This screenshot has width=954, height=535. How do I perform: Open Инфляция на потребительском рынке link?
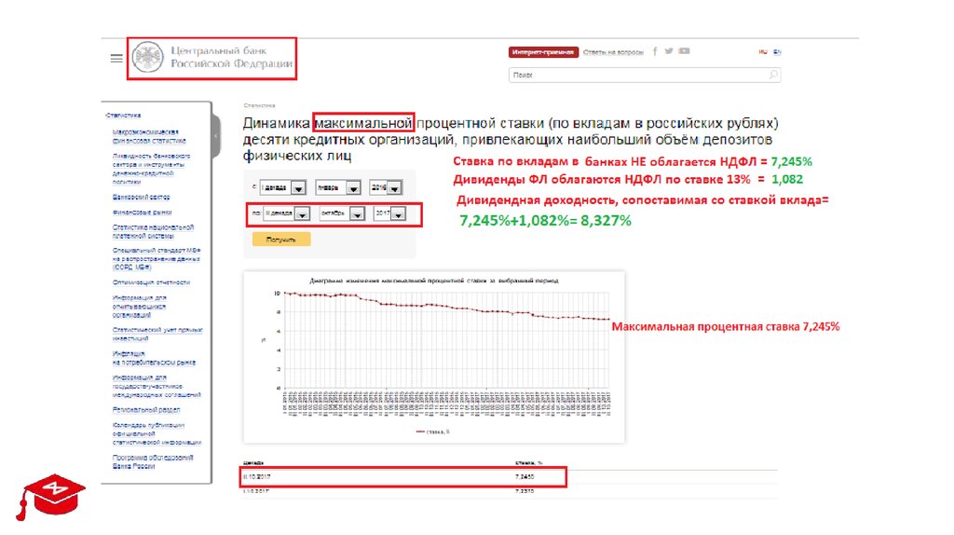(154, 358)
